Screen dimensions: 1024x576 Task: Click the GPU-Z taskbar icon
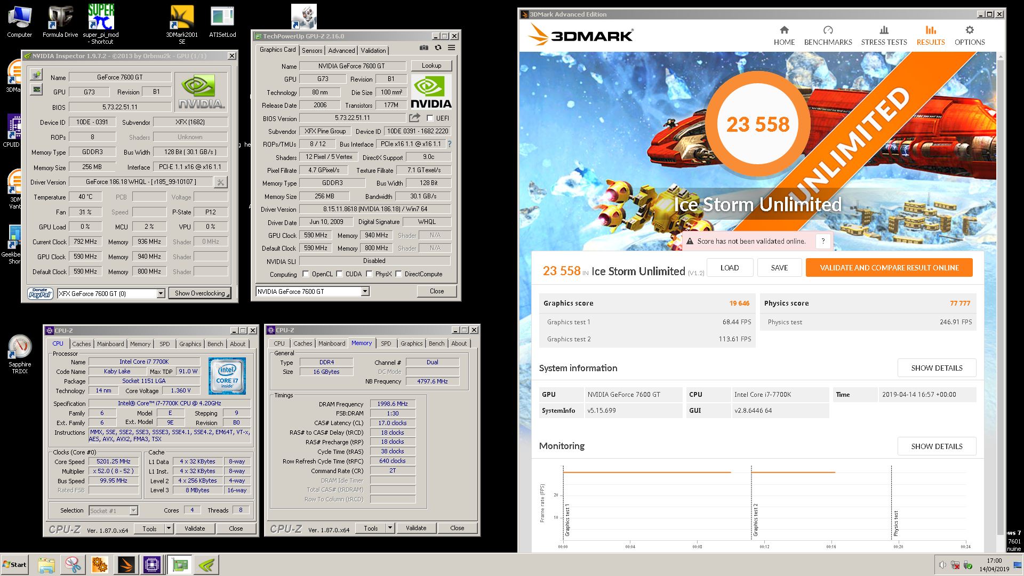[x=180, y=565]
